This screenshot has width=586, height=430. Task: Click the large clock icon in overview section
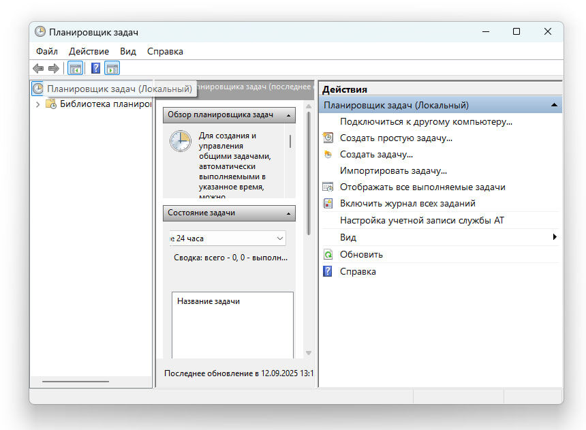click(181, 141)
